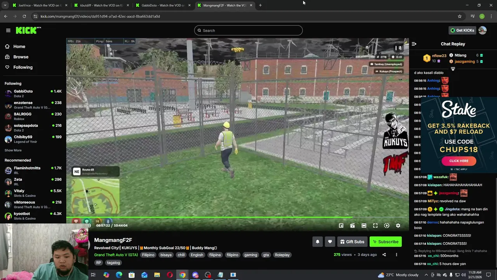Focus the Search input field
This screenshot has width=497, height=280.
[x=248, y=30]
